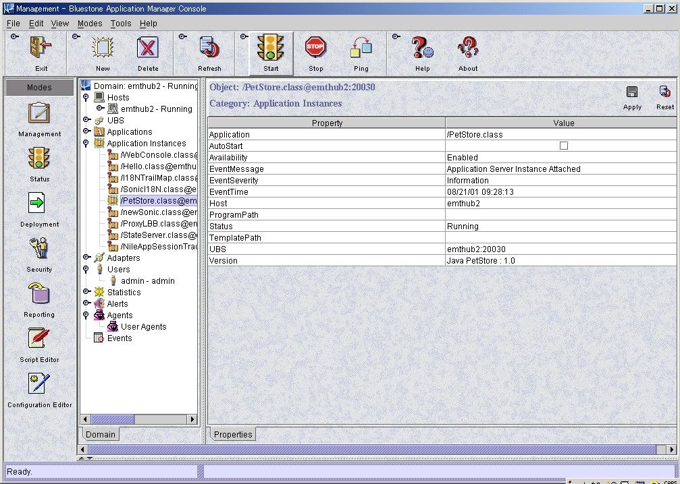Open Help from the toolbar
This screenshot has height=484, width=680.
point(423,47)
